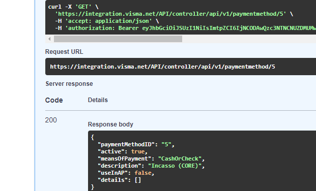
Task: Click the "Server response" heading
Action: (69, 84)
